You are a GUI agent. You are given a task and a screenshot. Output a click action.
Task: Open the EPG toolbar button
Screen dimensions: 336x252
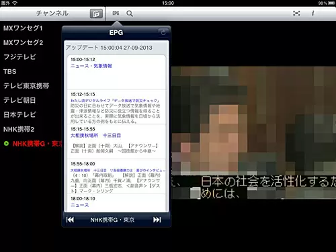(116, 13)
